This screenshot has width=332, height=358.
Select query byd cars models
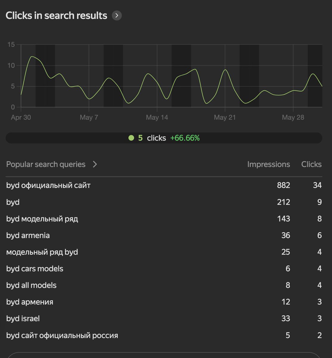click(35, 268)
